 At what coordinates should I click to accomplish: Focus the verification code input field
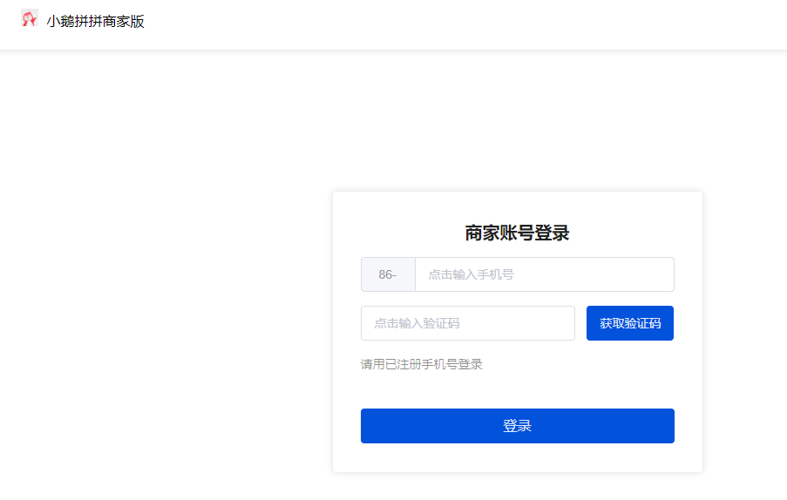(468, 323)
